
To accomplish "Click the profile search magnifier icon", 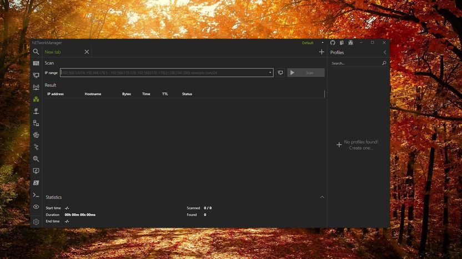I will (x=384, y=63).
